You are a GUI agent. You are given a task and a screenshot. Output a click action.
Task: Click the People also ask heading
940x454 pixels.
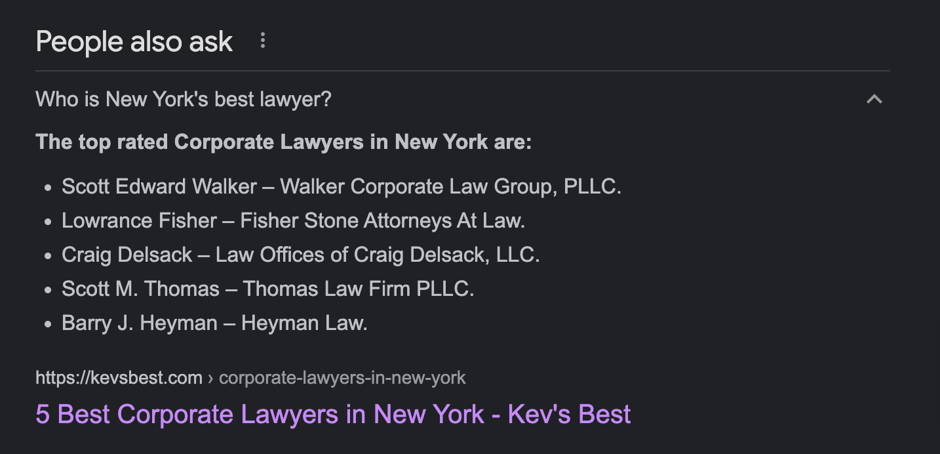click(134, 41)
